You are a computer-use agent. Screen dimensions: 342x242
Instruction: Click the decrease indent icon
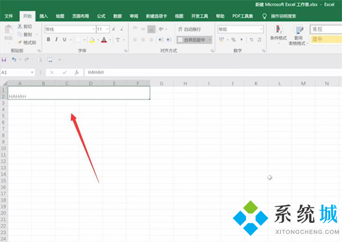161,40
